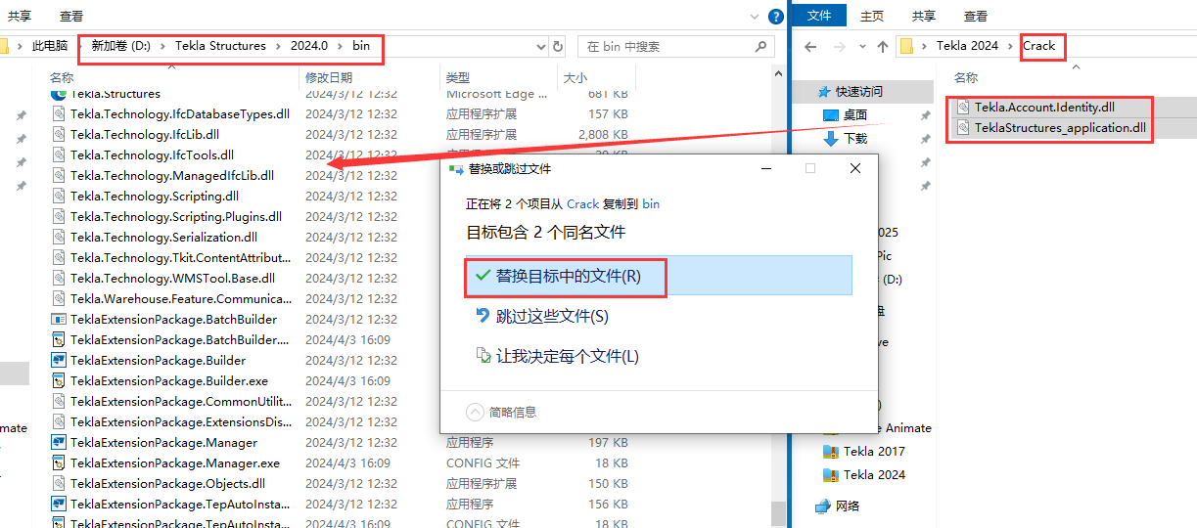
Task: Open the 文件 tab in Crack window
Action: tap(819, 16)
